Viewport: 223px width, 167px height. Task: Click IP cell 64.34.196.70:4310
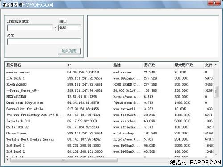click(83, 72)
